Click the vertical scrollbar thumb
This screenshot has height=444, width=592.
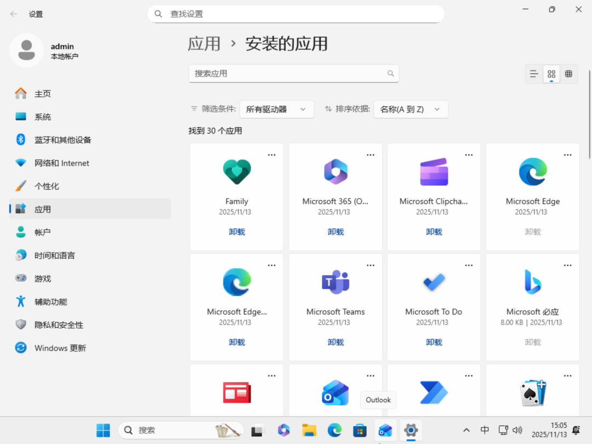click(x=589, y=114)
